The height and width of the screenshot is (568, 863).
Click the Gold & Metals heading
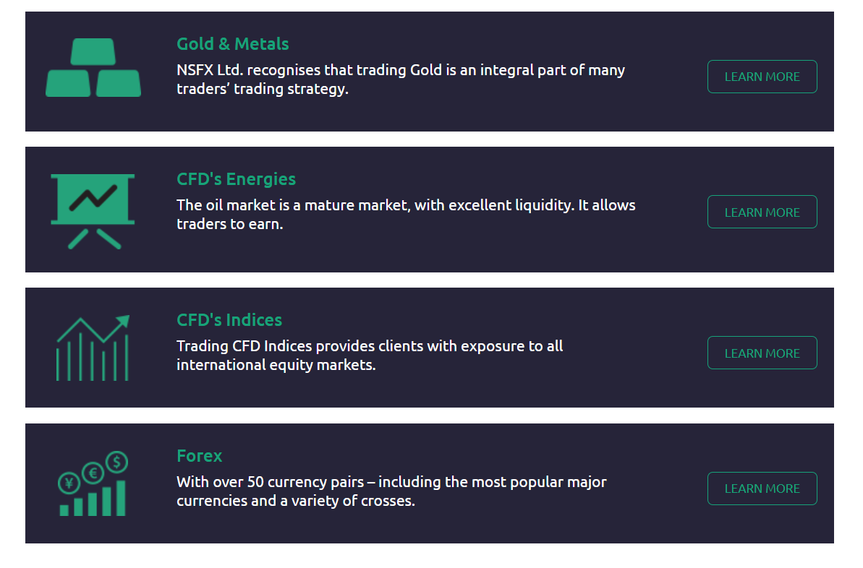(233, 44)
